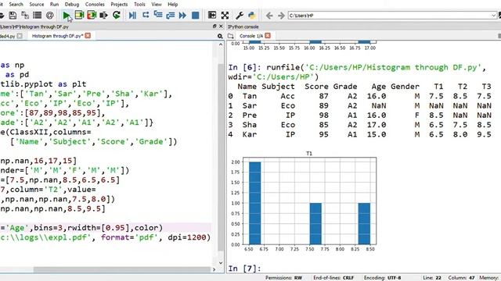This screenshot has width=501, height=281.
Task: Click the 'Gender' column header in console
Action: tap(405, 87)
